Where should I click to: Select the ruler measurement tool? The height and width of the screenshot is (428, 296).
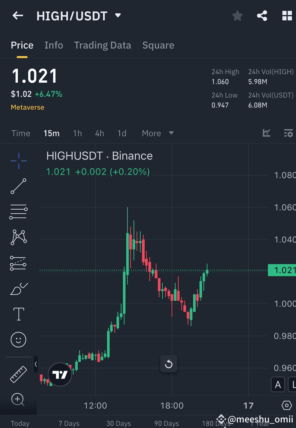pos(18,374)
